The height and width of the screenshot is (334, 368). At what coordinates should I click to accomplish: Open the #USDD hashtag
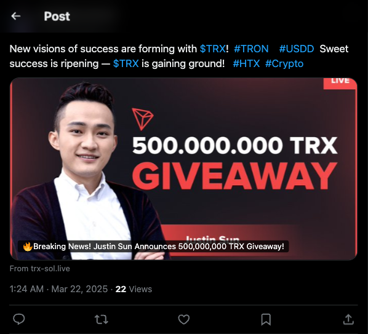297,49
